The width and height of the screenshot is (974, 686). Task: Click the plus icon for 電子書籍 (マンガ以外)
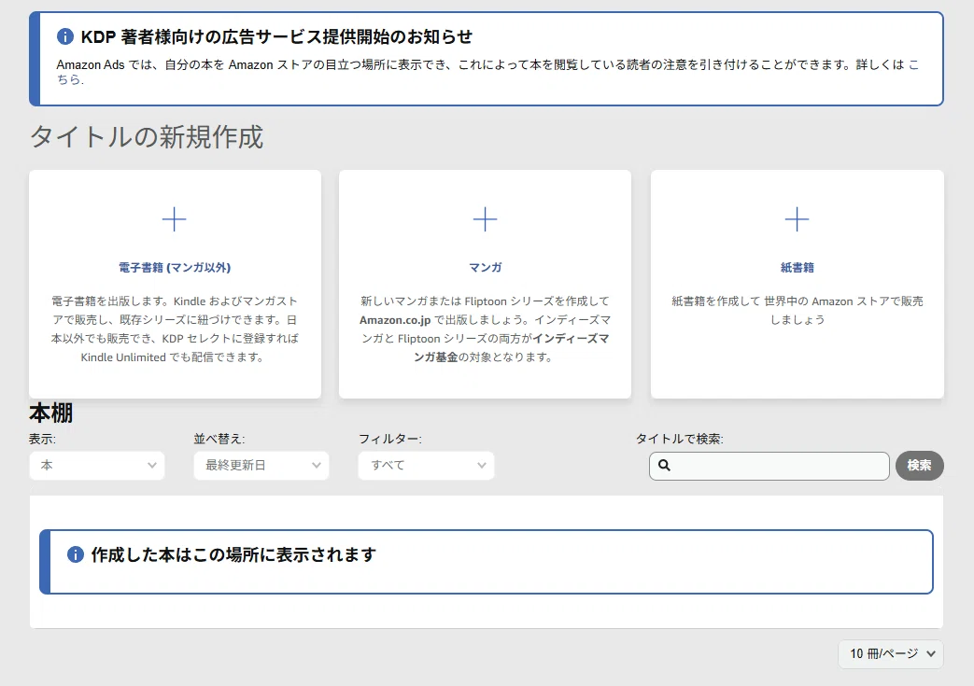tap(174, 219)
